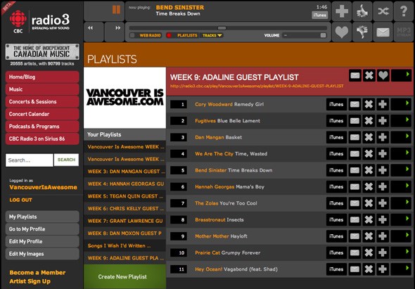Email the Fugitives Blue Belle Lament track
Image resolution: width=415 pixels, height=289 pixels.
355,121
